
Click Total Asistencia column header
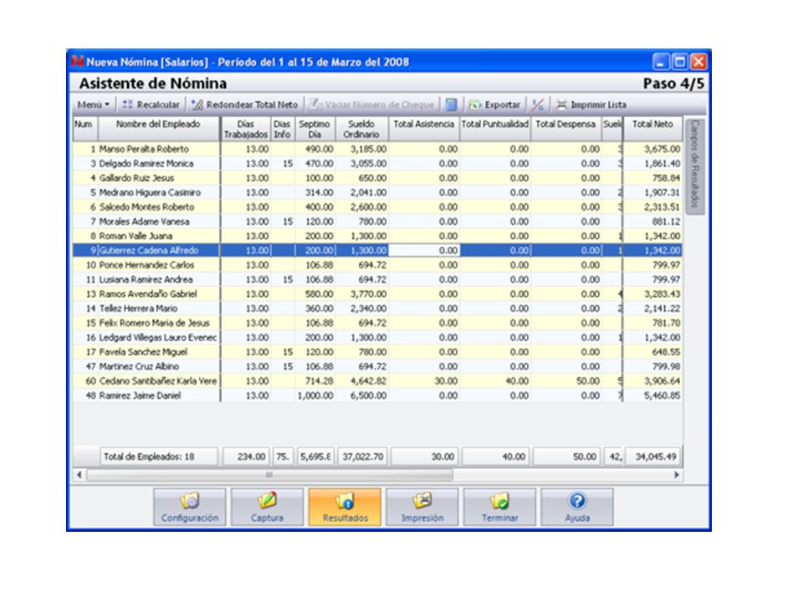pos(424,129)
